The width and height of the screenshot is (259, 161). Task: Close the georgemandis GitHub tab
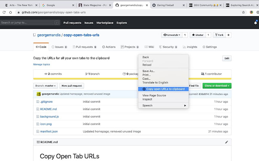[147, 5]
